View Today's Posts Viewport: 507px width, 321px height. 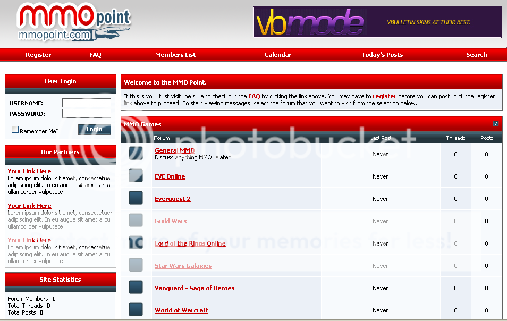[x=382, y=55]
